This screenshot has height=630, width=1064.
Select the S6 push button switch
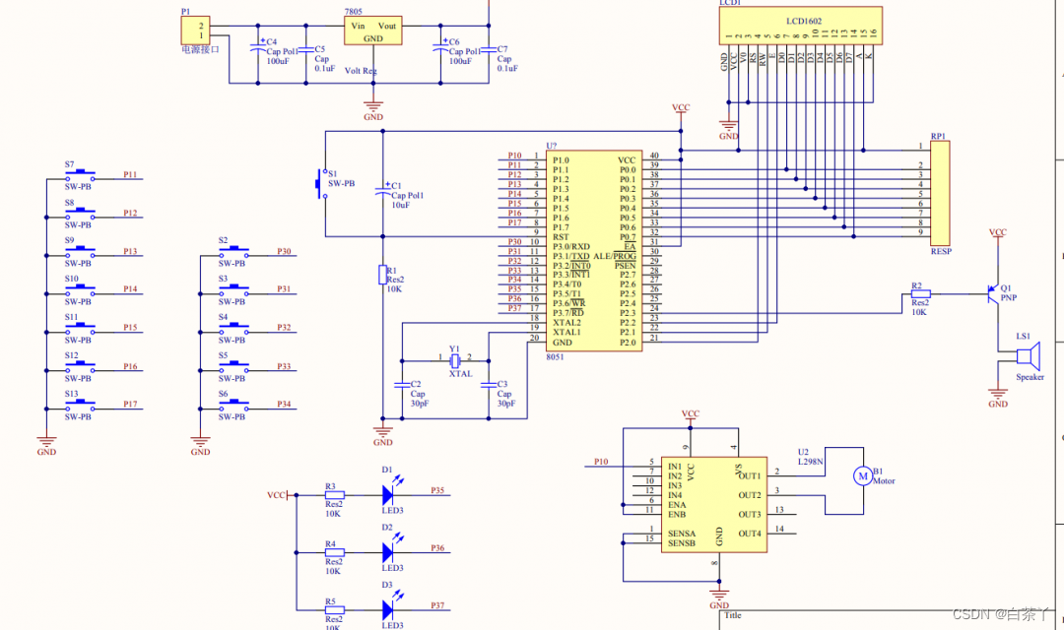pyautogui.click(x=234, y=405)
